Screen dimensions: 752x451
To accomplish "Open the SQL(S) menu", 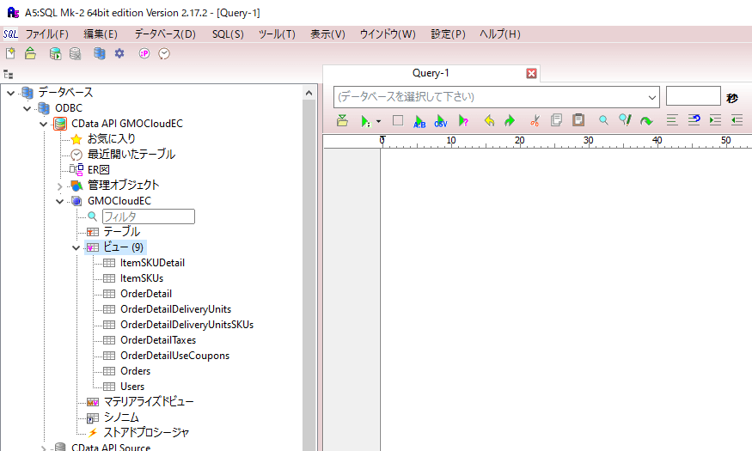I will pos(228,34).
